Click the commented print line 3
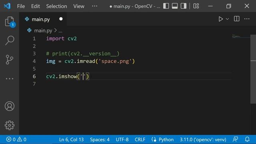The width and height of the screenshot is (256, 144). [83, 54]
